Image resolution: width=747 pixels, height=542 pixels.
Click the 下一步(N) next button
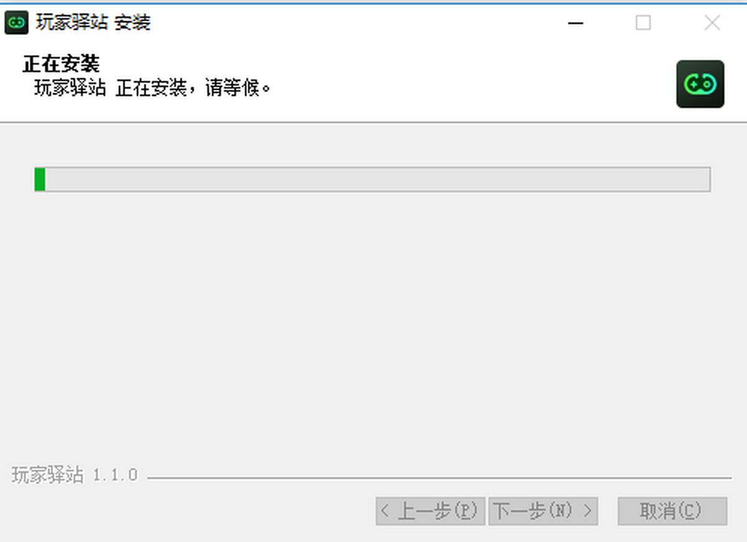[x=543, y=511]
